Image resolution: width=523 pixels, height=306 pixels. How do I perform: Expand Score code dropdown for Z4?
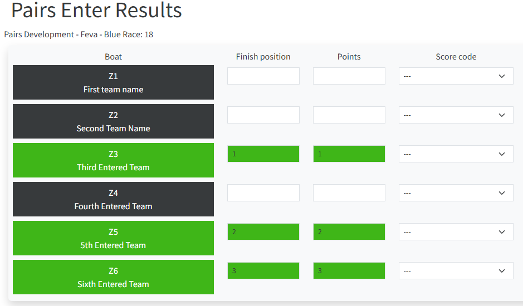(456, 193)
